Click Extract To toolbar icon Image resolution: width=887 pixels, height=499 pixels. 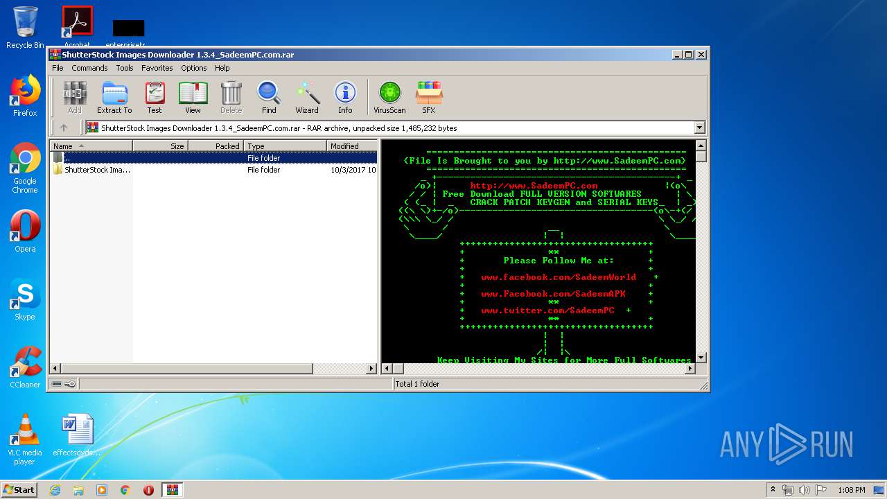point(114,97)
